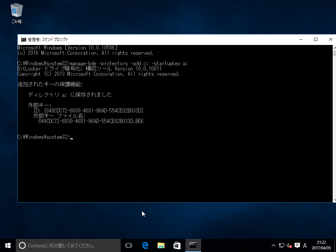The height and width of the screenshot is (252, 336).
Task: Open the network status tray icon
Action: (x=281, y=245)
